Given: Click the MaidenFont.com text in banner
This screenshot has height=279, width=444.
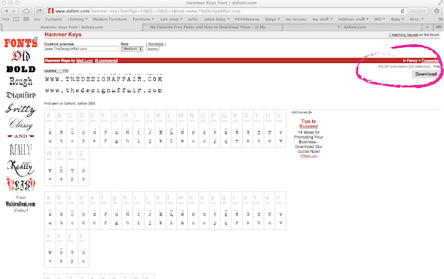Looking at the screenshot, I should click(x=20, y=204).
